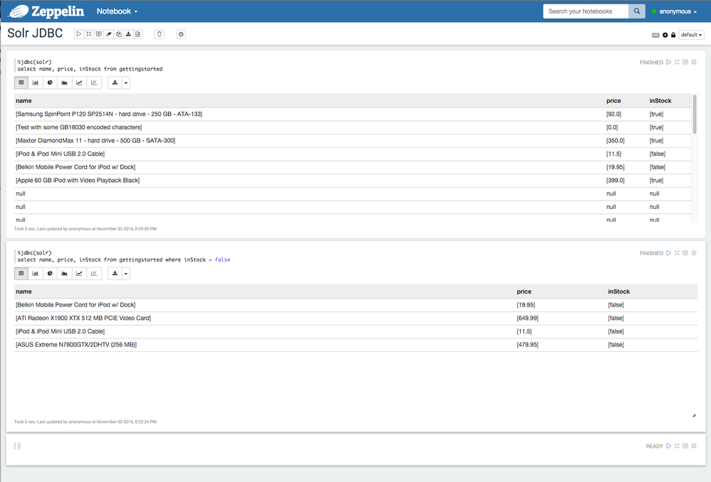Click into the Search your Notebooks field
This screenshot has height=482, width=711.
pos(586,11)
